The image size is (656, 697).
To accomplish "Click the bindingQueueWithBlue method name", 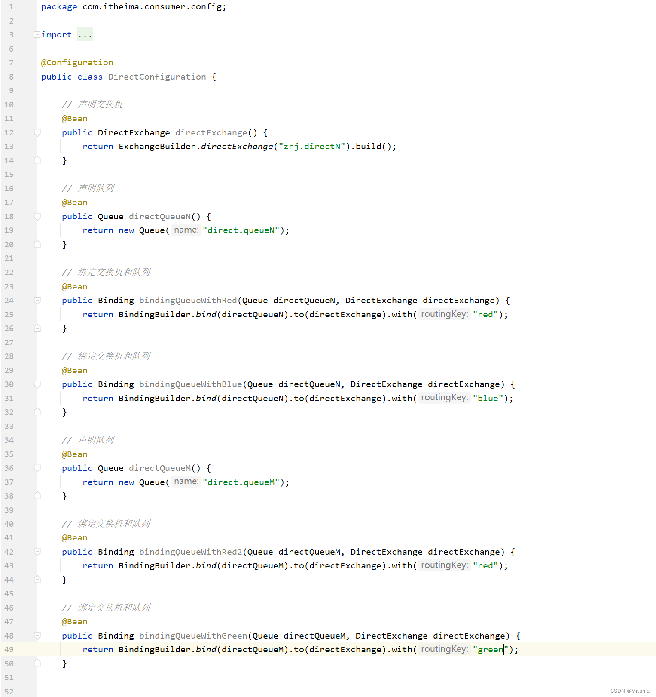I will [191, 384].
